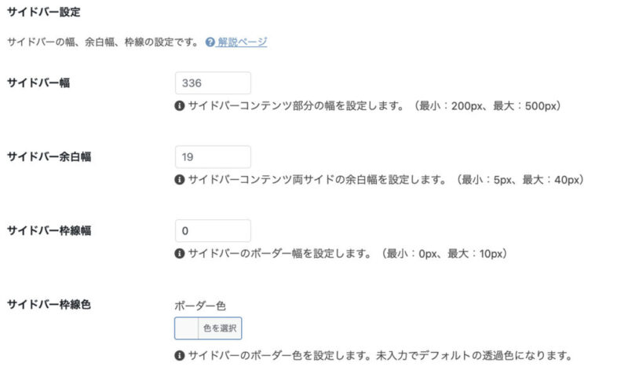Click the サイドバー幅 label

pyautogui.click(x=38, y=83)
